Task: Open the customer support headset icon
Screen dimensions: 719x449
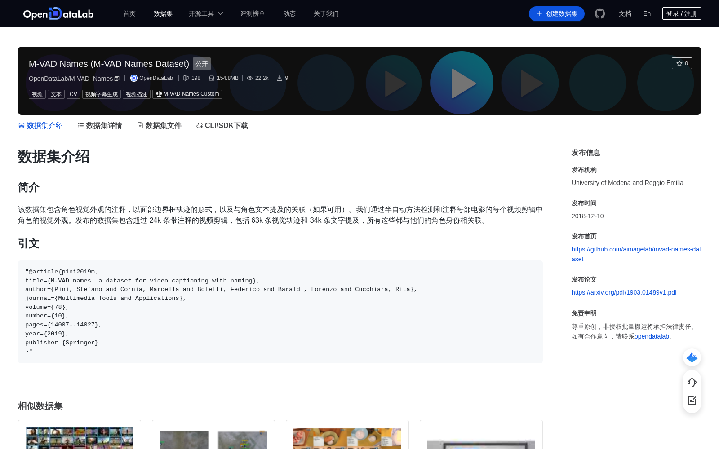Action: click(692, 383)
